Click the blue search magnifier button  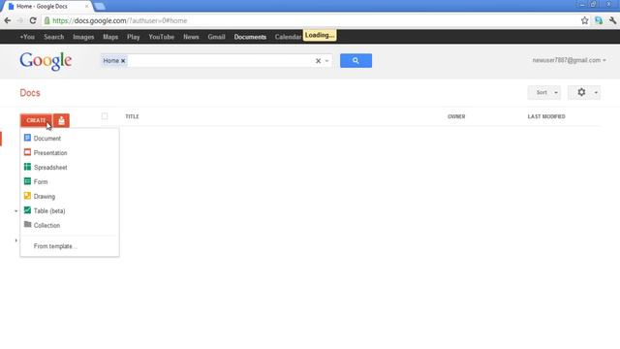tap(356, 60)
